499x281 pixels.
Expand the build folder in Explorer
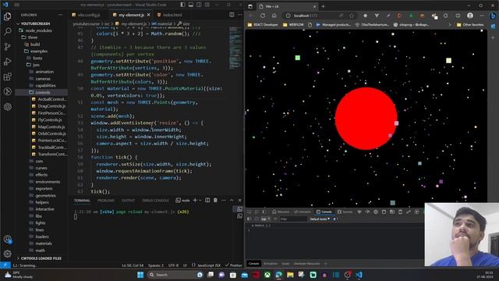coord(35,44)
